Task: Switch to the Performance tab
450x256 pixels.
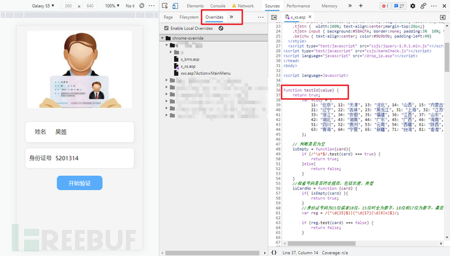Action: (298, 6)
